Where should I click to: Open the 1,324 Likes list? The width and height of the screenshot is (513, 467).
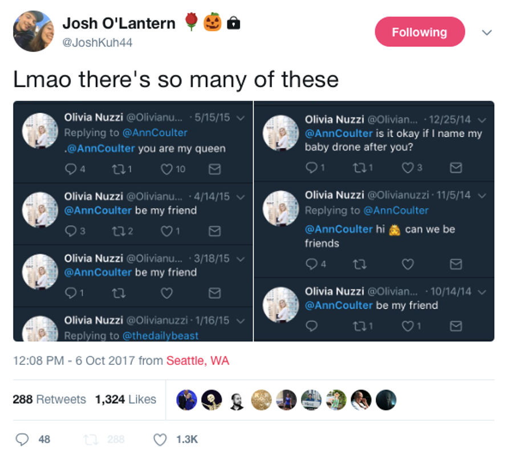point(125,399)
